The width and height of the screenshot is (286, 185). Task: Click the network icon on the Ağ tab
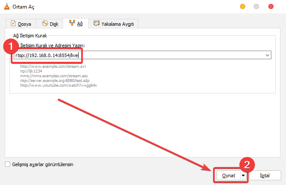tap(71, 23)
